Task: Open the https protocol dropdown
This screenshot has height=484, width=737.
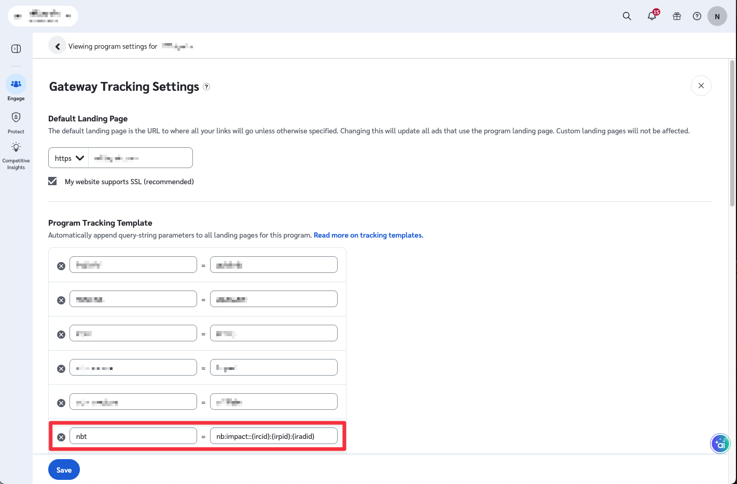Action: click(68, 158)
